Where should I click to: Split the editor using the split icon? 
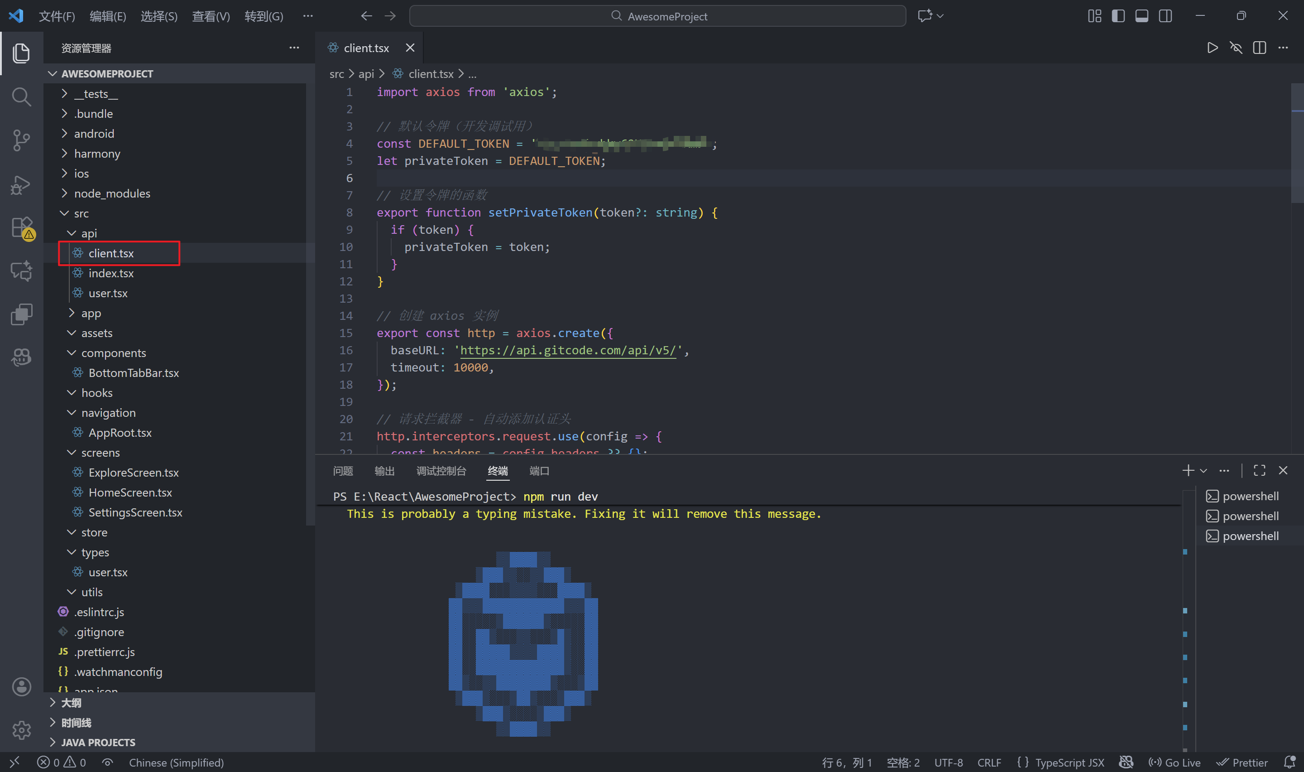point(1260,47)
